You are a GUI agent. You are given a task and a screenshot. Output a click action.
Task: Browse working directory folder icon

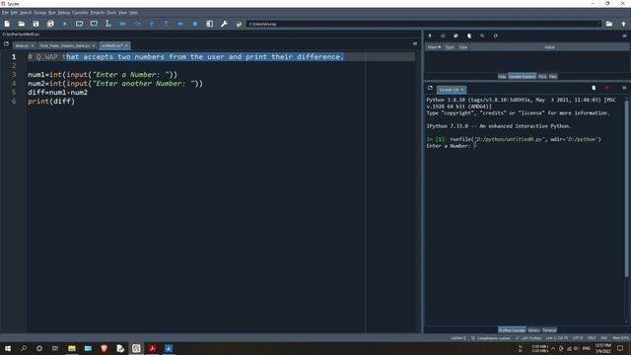[x=609, y=24]
